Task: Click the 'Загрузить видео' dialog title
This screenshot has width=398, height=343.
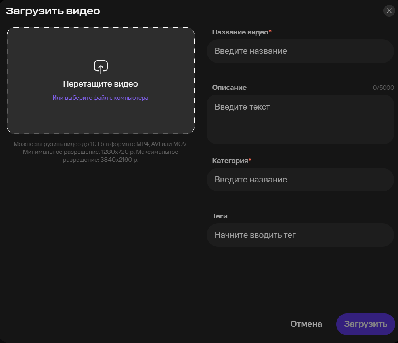Action: [53, 11]
